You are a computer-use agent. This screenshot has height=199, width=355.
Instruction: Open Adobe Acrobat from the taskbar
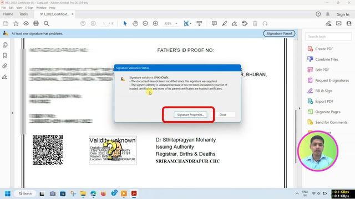(134, 193)
